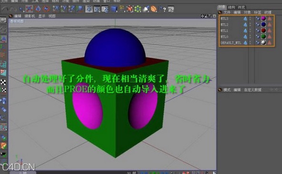Open the viewport 摄影机 menu
The width and height of the screenshot is (282, 174).
click(30, 16)
